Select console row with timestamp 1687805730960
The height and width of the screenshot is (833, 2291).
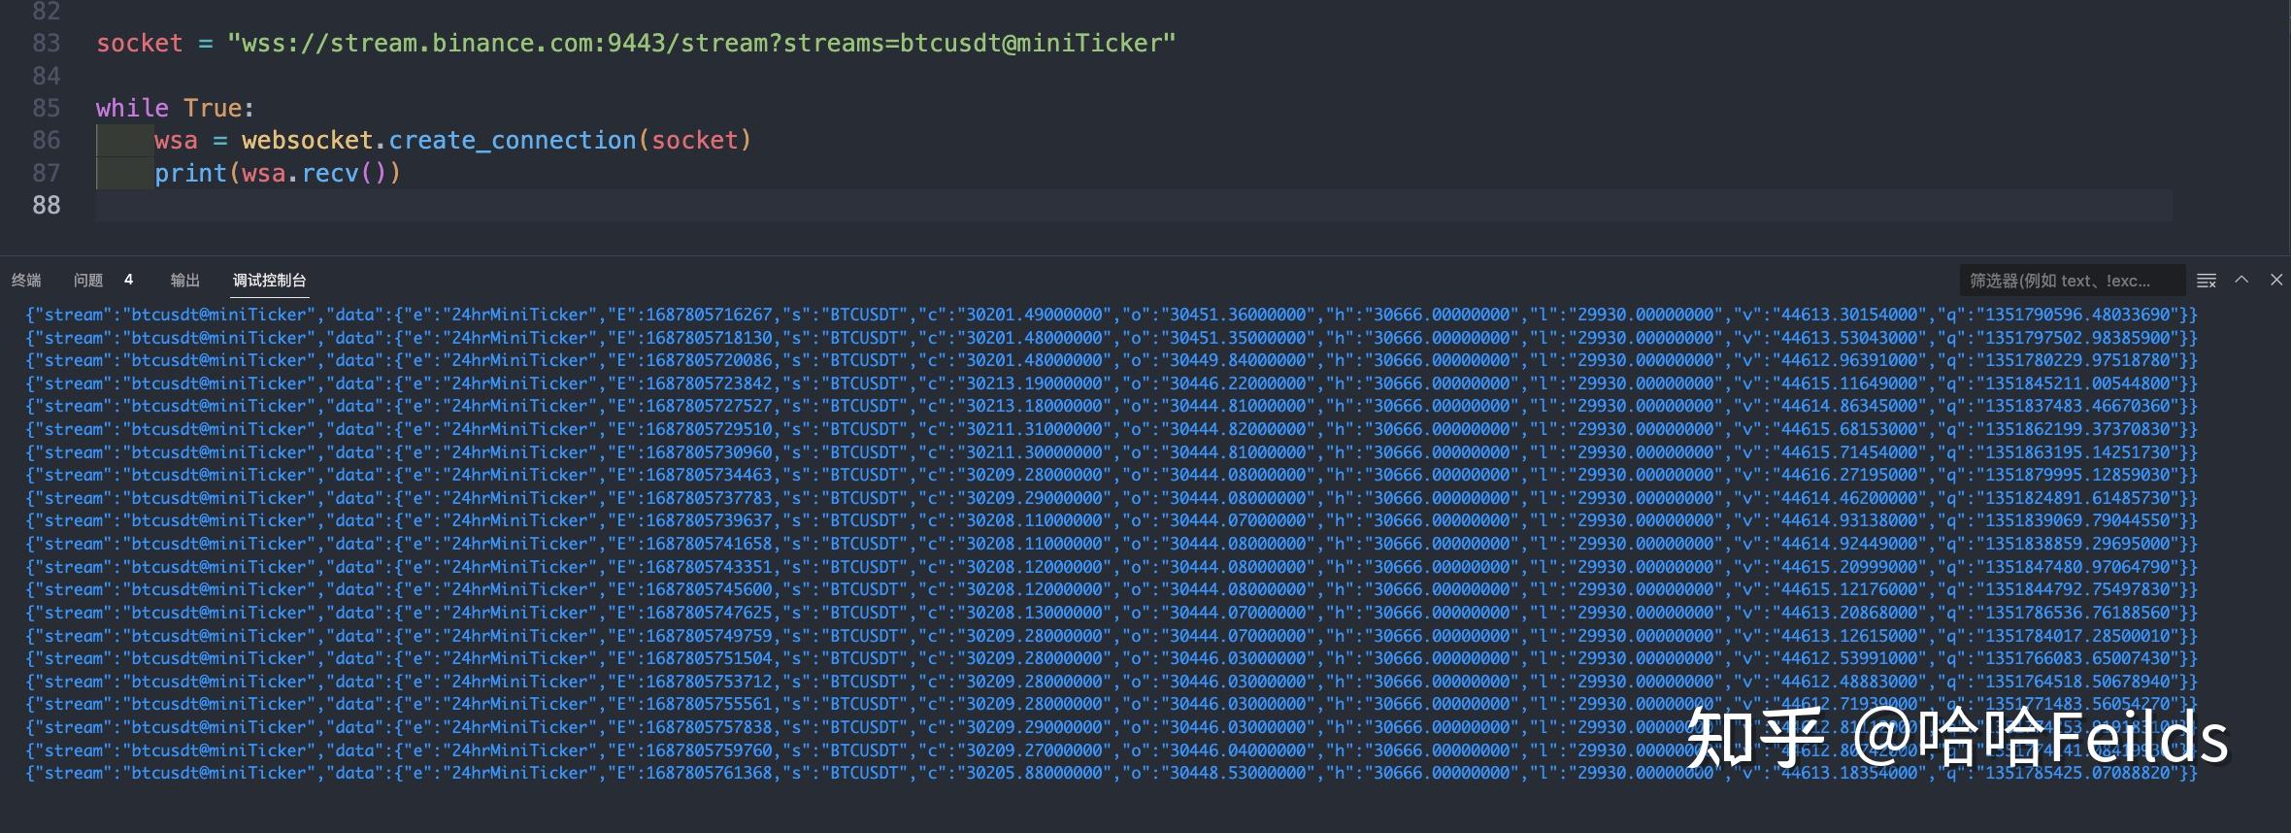[1112, 452]
